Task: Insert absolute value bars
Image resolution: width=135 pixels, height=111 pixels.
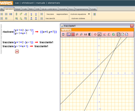Action: [6, 19]
